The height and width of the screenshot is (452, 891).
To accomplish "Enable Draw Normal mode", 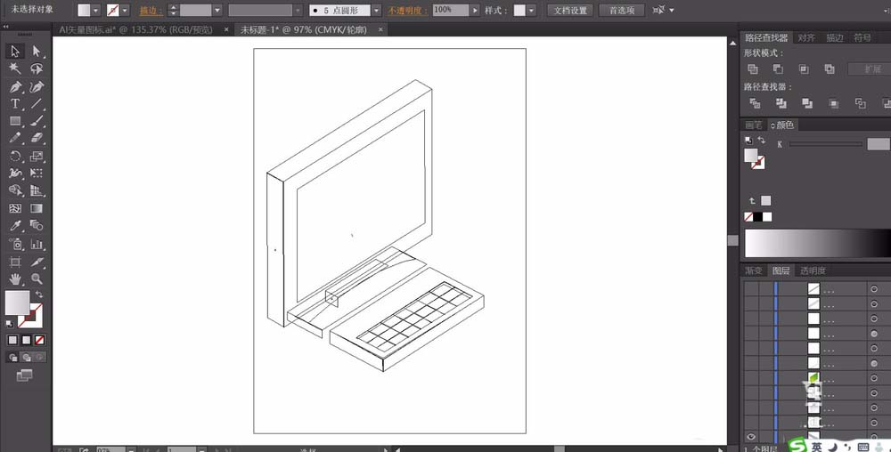I will point(13,358).
